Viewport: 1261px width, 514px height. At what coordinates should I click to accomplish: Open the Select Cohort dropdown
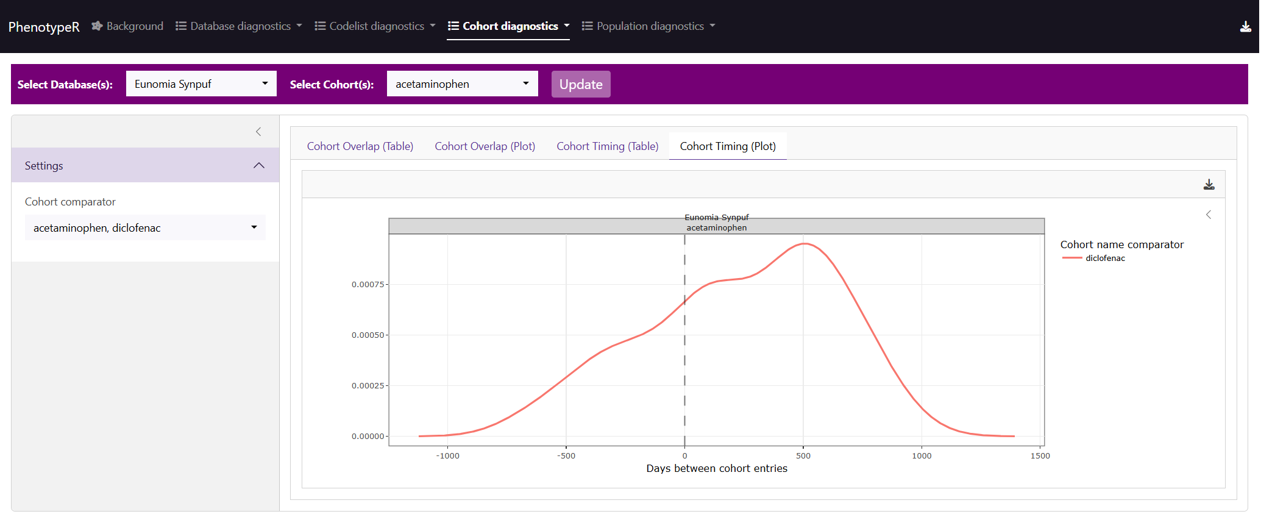coord(462,84)
